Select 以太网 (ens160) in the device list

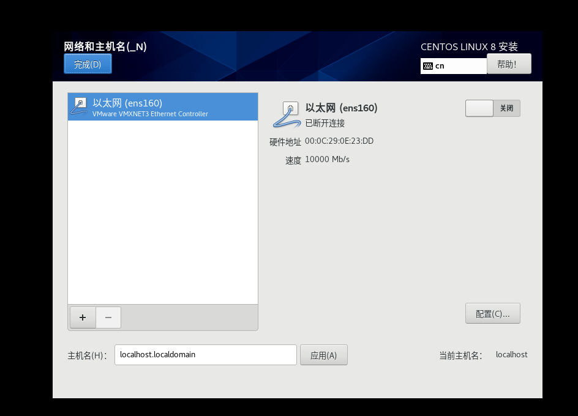point(163,107)
